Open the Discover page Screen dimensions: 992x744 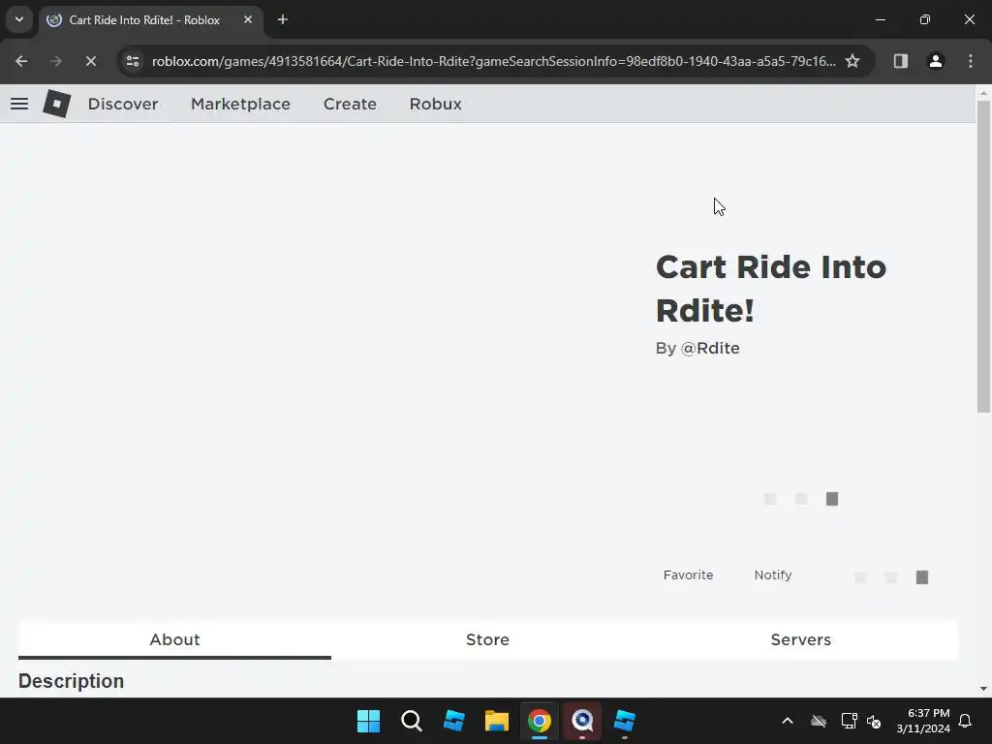123,104
